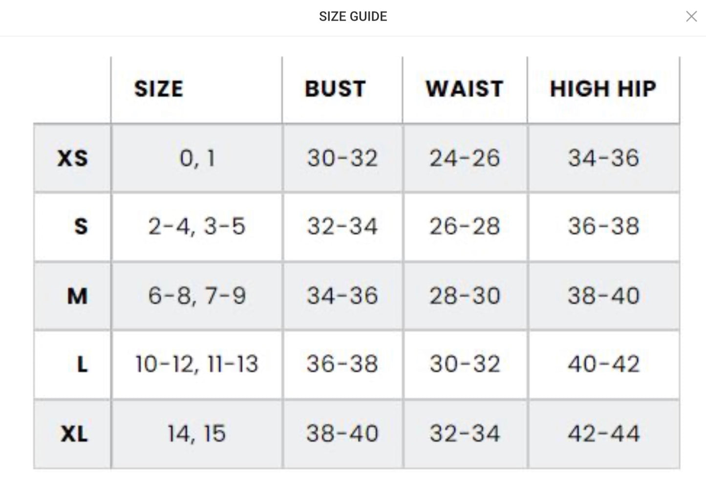Click the L size cell 10-12, 11-13
706x498 pixels.
click(x=196, y=364)
